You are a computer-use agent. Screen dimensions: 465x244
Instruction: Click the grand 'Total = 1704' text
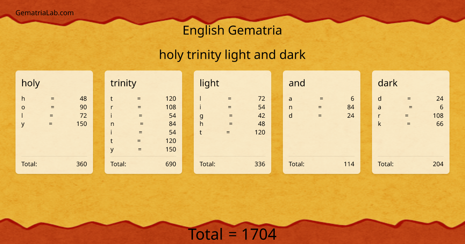232,234
